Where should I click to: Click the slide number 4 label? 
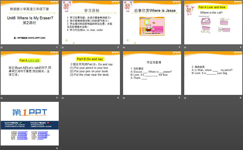[240, 47]
